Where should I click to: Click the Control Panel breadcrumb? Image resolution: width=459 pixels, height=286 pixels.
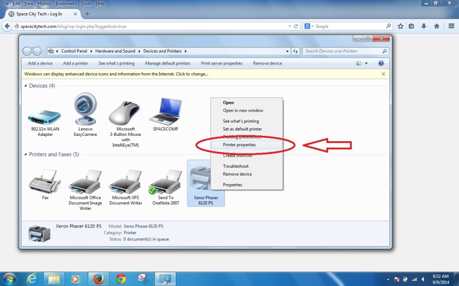[74, 51]
